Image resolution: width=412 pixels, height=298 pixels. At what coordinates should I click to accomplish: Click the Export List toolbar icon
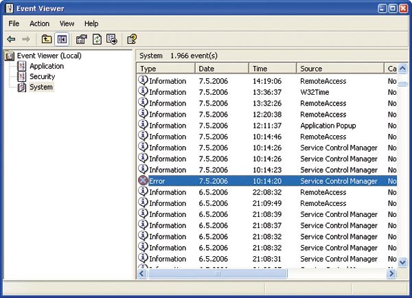pos(111,40)
